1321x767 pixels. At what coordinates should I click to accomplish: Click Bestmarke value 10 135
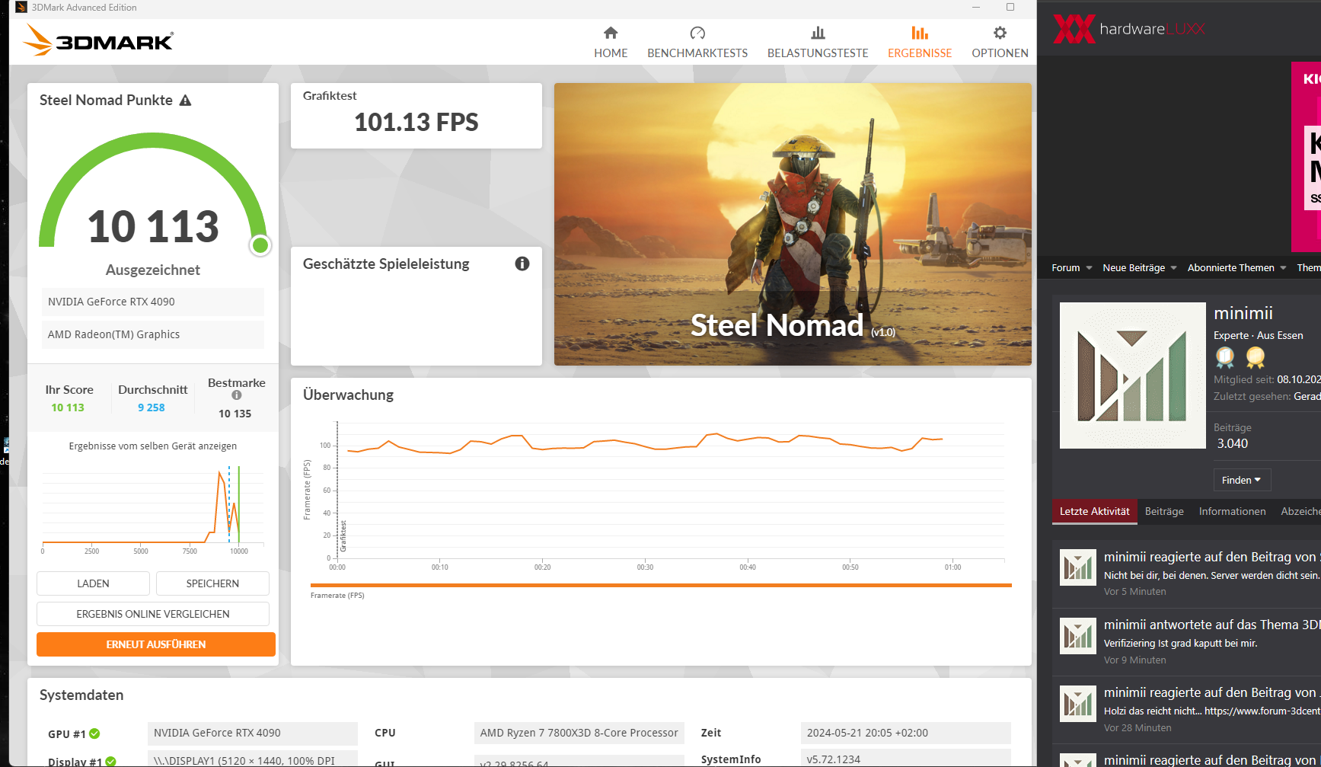235,414
